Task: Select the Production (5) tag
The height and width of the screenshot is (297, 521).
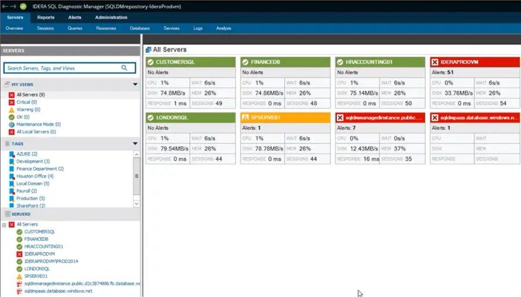Action: [x=31, y=199]
